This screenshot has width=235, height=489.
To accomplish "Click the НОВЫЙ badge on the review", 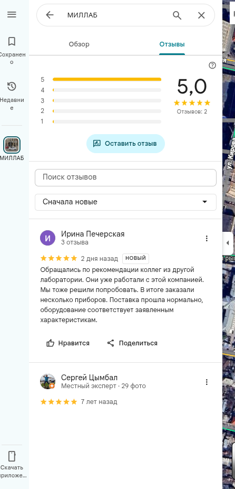I will (x=136, y=258).
